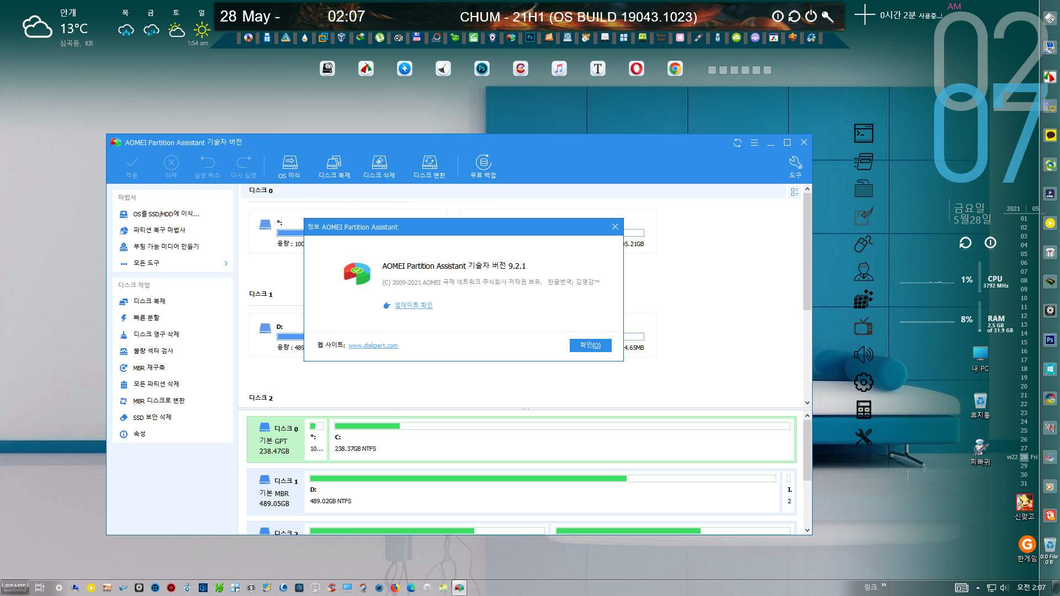Image resolution: width=1060 pixels, height=596 pixels.
Task: Open the TV icon in right sidebar
Action: click(x=863, y=327)
